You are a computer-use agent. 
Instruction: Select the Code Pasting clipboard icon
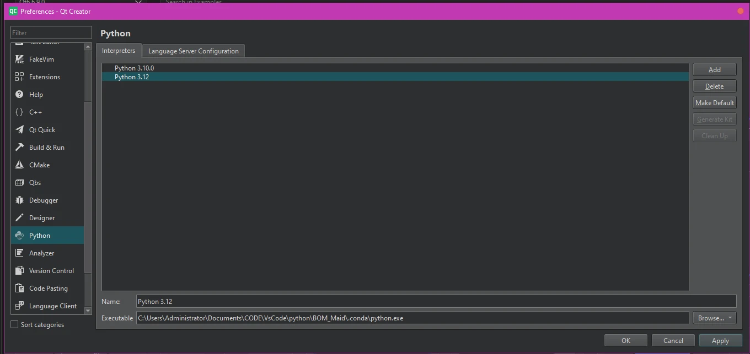[x=19, y=288]
